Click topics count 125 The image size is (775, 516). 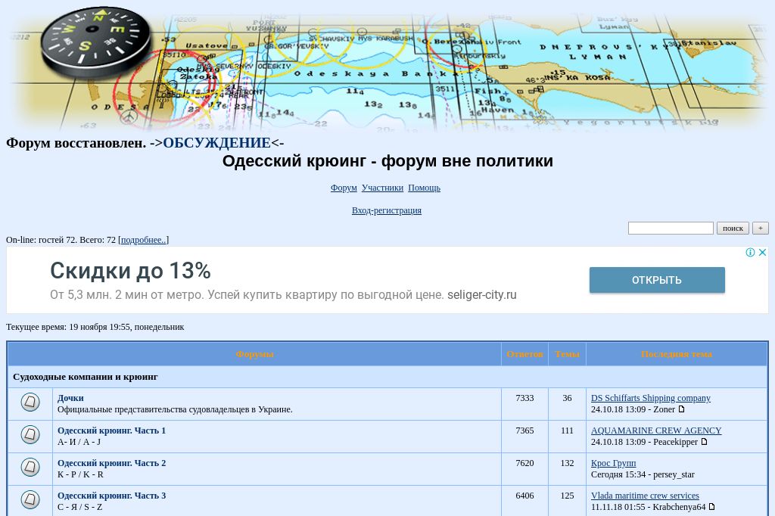pyautogui.click(x=567, y=496)
